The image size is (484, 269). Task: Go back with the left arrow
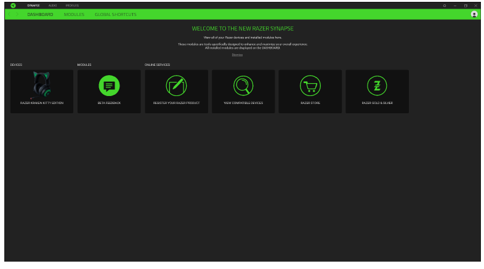click(9, 14)
